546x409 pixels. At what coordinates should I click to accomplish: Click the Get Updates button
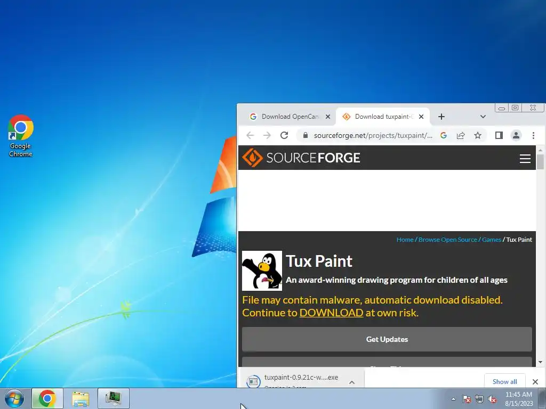click(x=387, y=339)
